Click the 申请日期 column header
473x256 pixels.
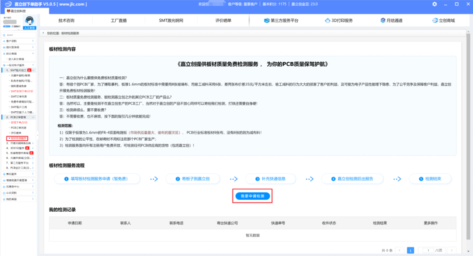pos(75,223)
